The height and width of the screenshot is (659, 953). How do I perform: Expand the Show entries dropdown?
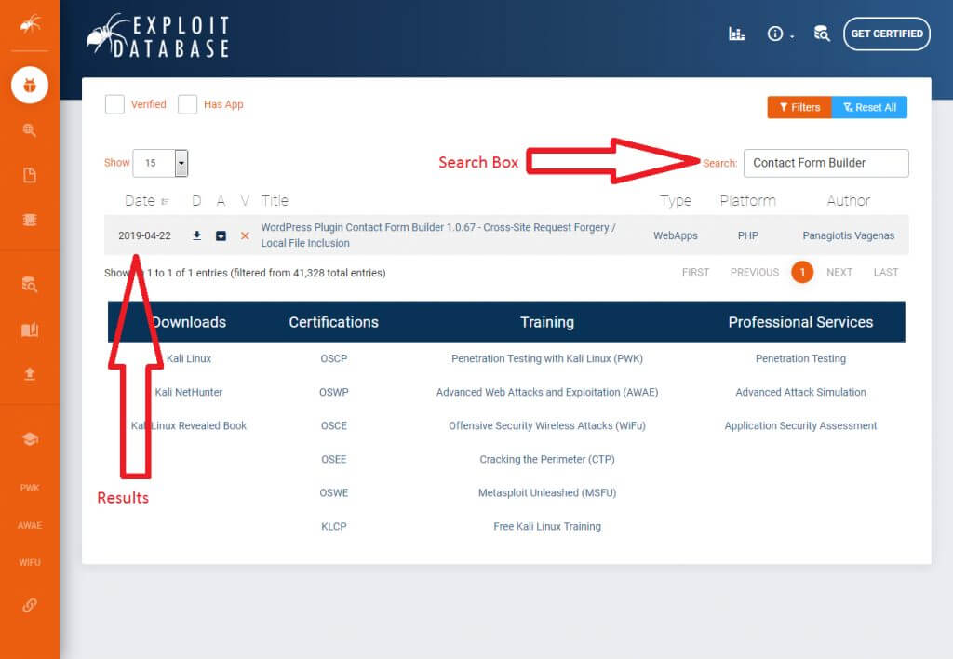point(160,163)
